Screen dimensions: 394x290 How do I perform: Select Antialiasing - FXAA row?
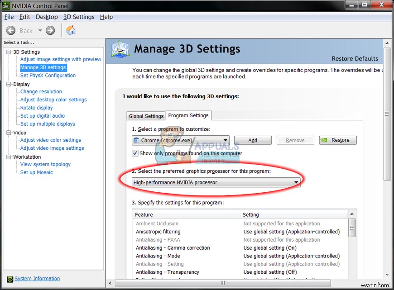(x=240, y=240)
